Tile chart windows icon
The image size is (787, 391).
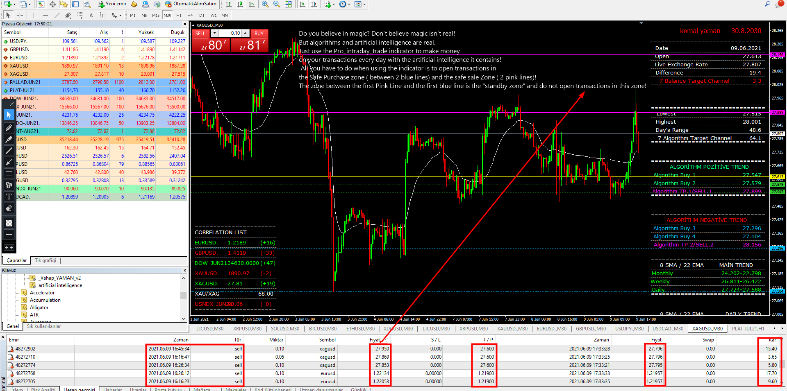(289, 4)
